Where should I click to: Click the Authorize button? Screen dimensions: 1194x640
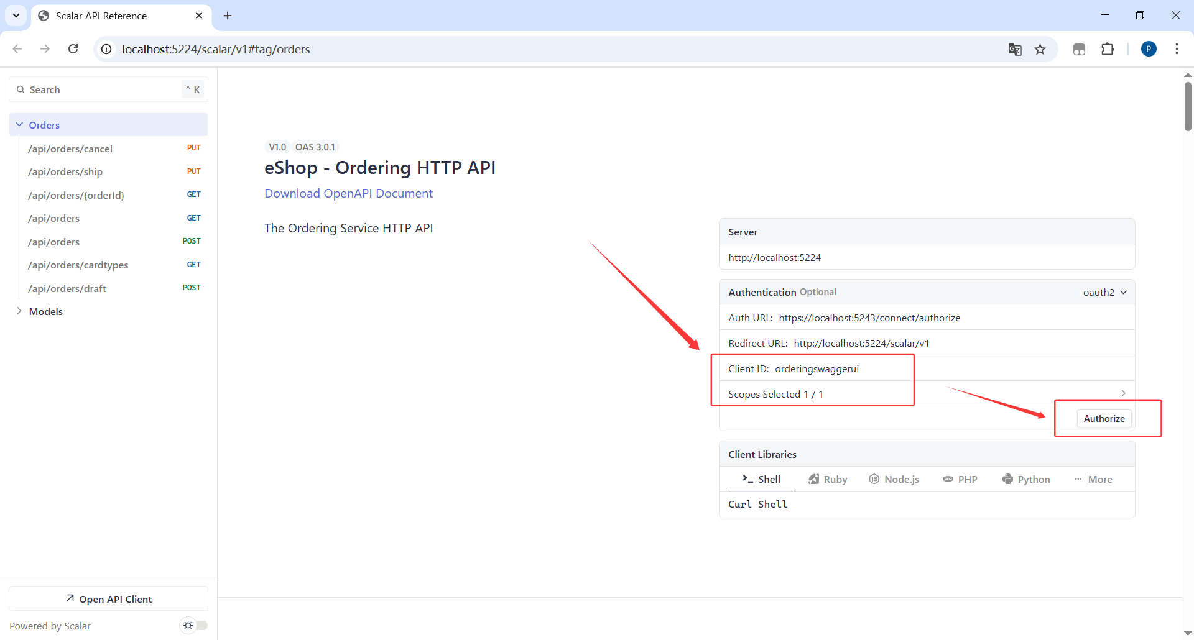(1104, 419)
